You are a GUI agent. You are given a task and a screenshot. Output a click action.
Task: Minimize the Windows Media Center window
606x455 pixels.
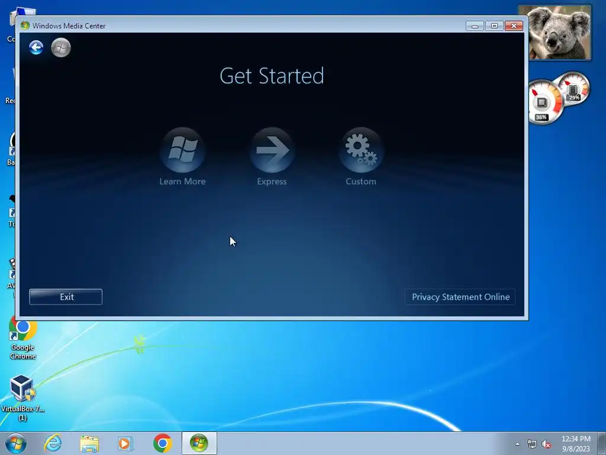coord(475,26)
